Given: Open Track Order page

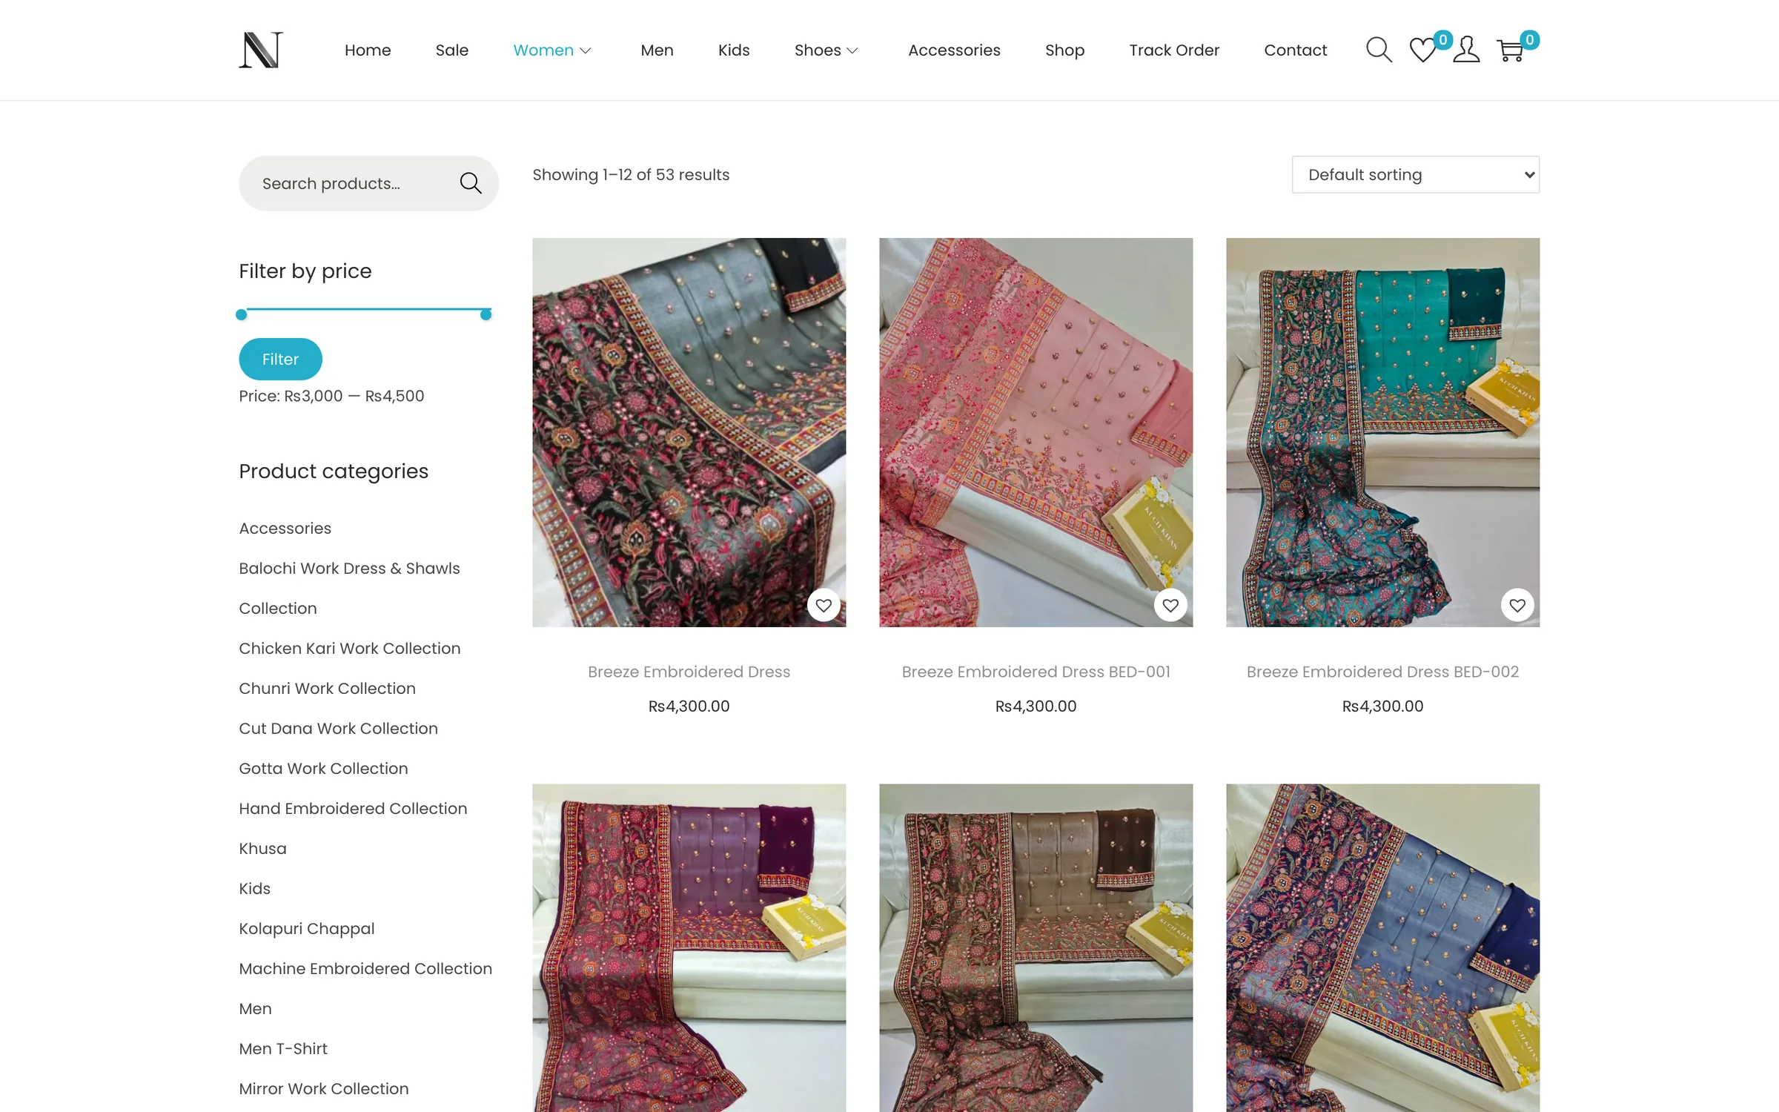Looking at the screenshot, I should tap(1174, 50).
